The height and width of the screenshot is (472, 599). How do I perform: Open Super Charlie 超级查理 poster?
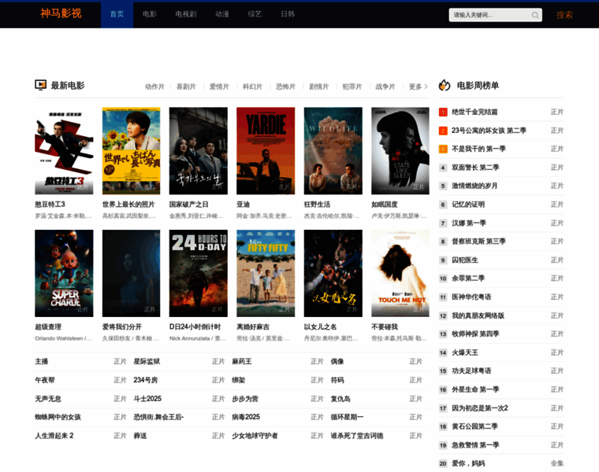tap(64, 273)
